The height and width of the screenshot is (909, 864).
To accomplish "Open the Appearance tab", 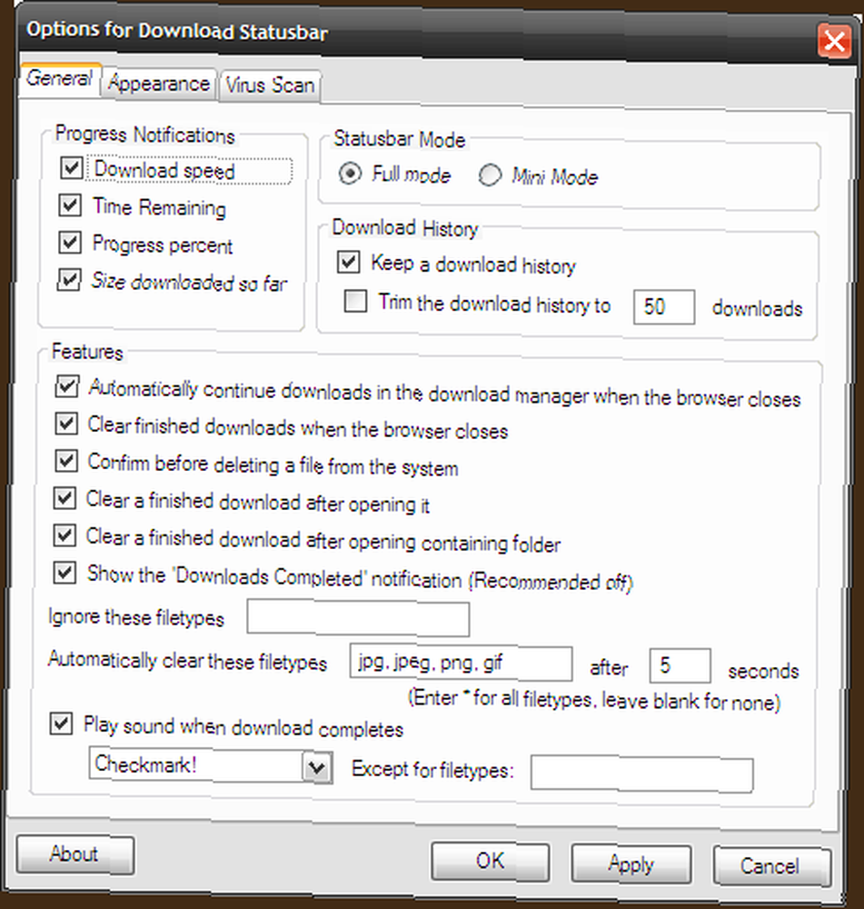I will tap(159, 84).
